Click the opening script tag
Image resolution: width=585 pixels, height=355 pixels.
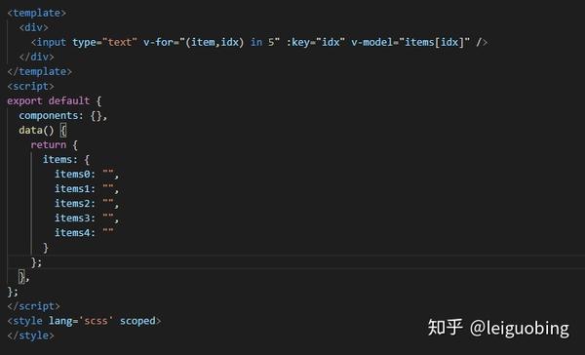tap(30, 86)
